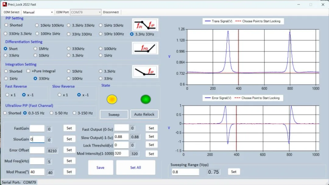Click the Sweeping Range input field

tap(185, 172)
